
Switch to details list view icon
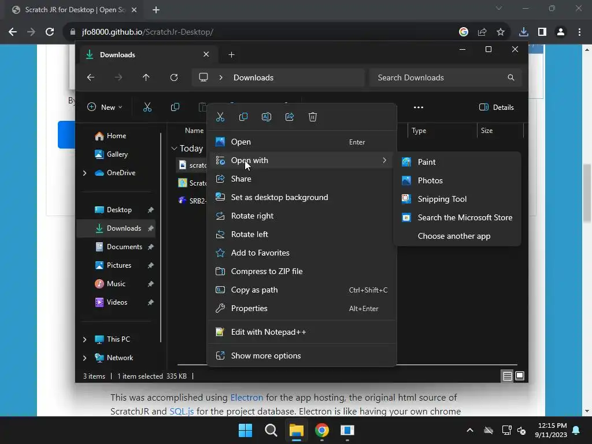coord(508,376)
